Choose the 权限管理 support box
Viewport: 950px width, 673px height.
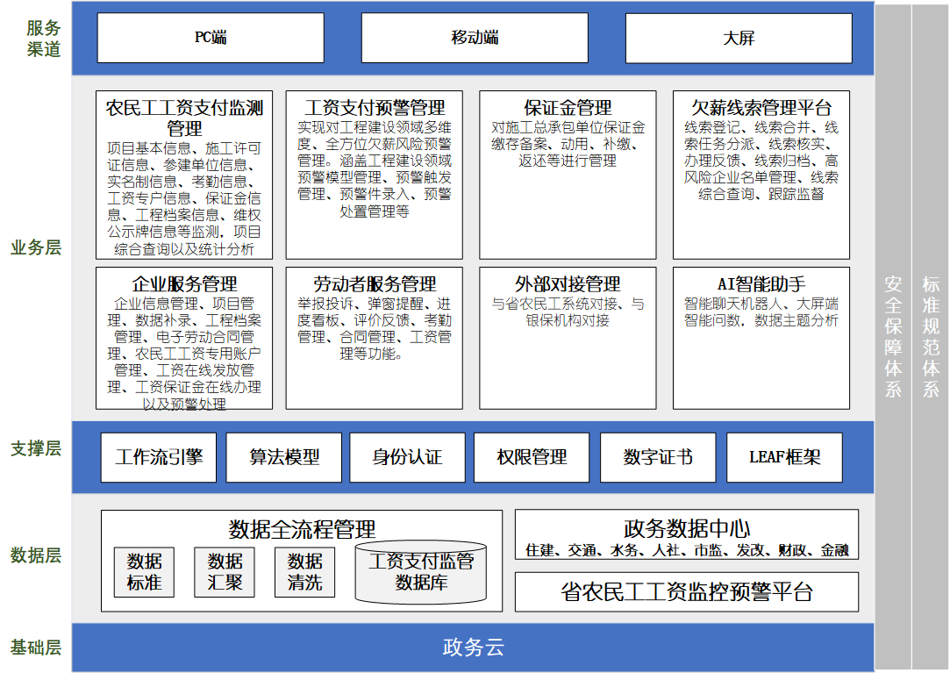click(x=532, y=457)
